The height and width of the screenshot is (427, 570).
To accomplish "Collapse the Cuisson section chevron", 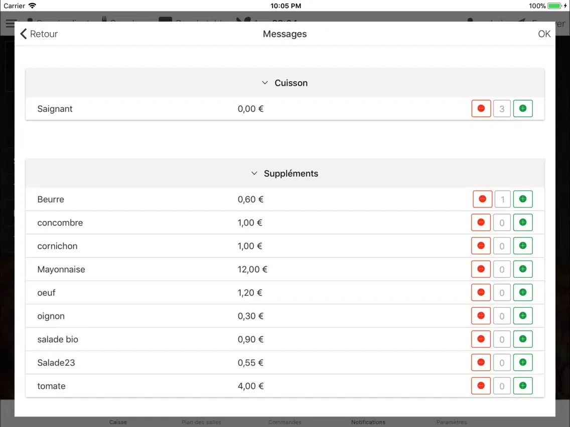I will point(265,83).
